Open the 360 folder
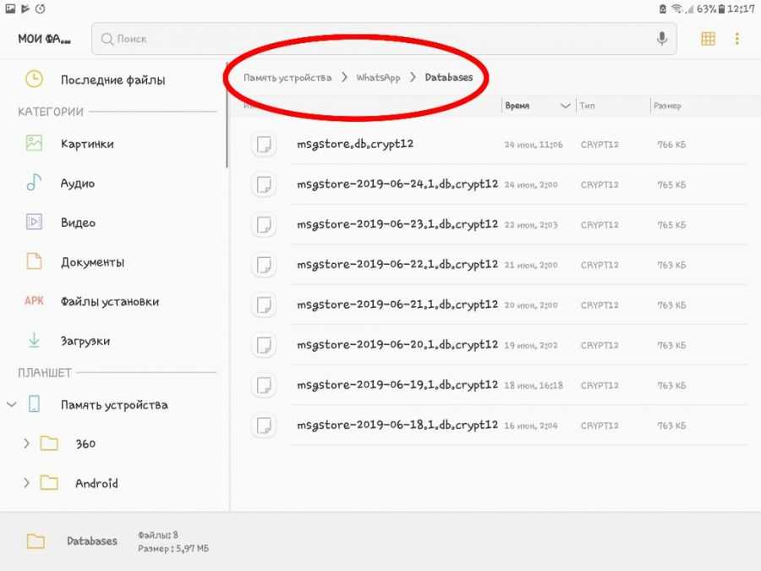This screenshot has width=761, height=571. point(85,444)
